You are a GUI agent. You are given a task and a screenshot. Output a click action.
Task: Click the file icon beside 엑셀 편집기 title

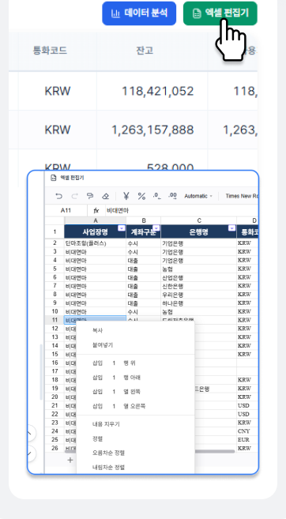coord(53,178)
